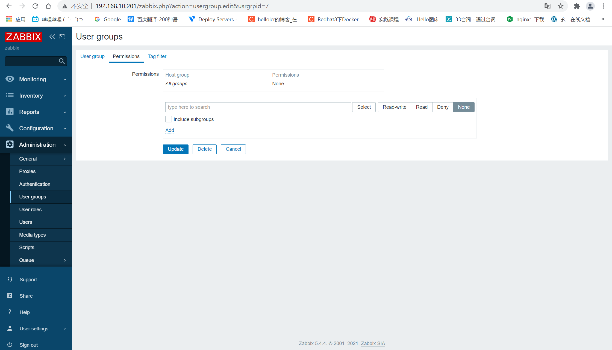Viewport: 612px width, 350px height.
Task: Click the Reports chart icon
Action: 10,112
